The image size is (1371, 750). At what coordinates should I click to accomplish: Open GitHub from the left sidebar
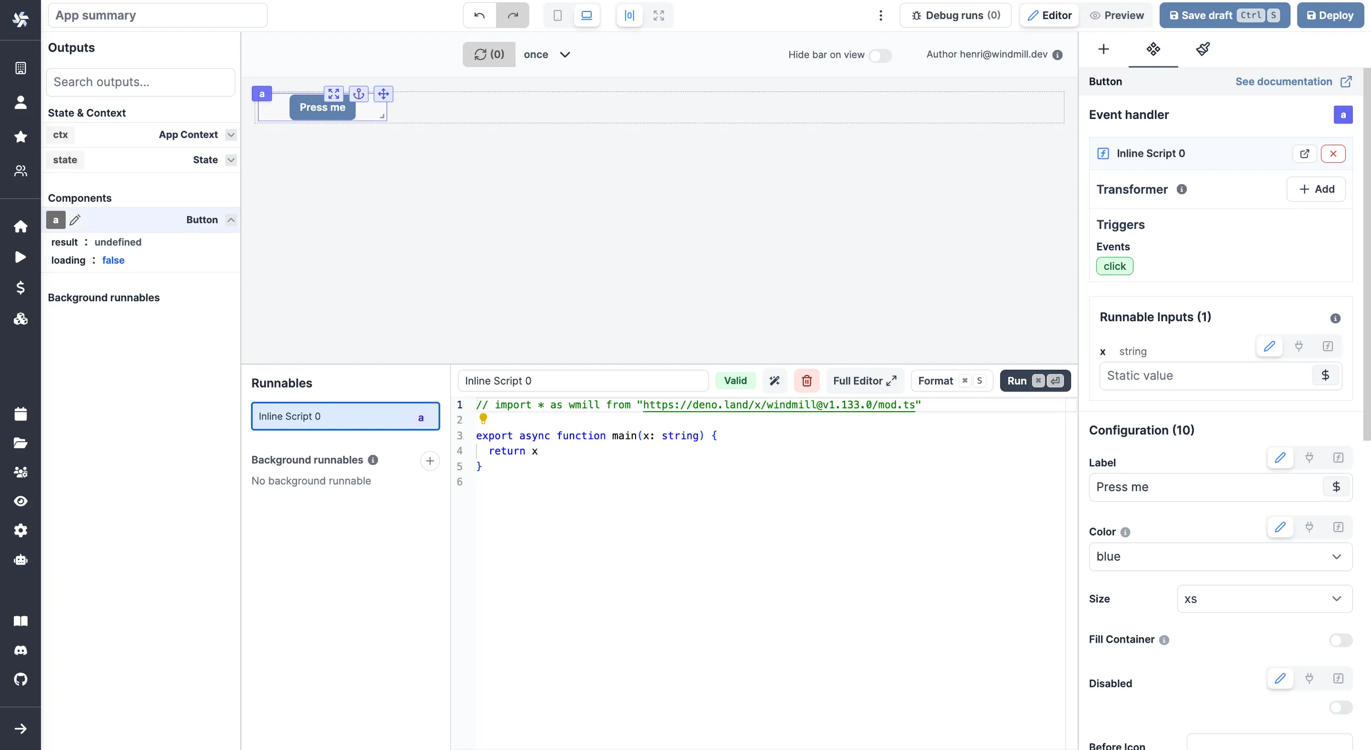click(x=20, y=679)
